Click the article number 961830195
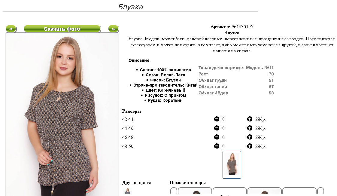Viewport: 337px width, 196px height. 242,27
